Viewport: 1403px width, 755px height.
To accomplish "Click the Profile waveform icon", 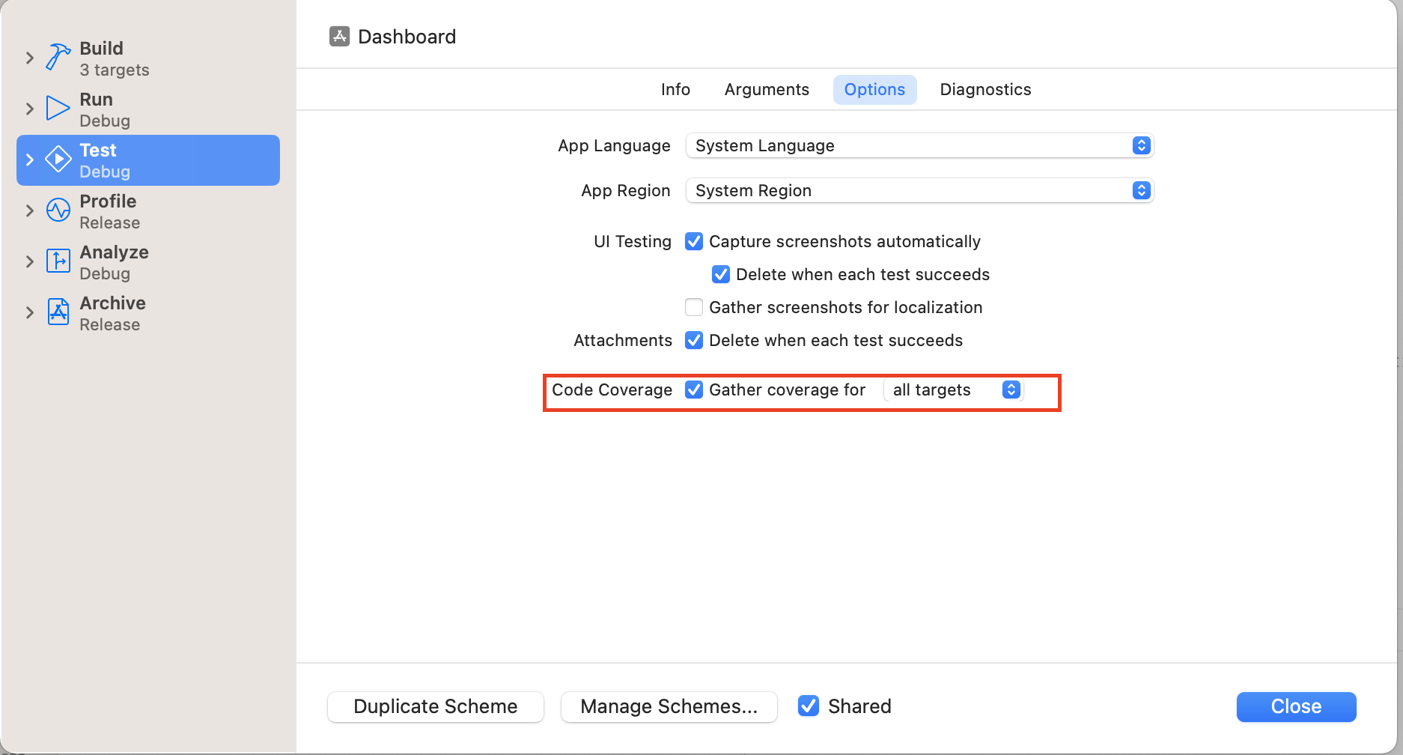I will click(58, 210).
